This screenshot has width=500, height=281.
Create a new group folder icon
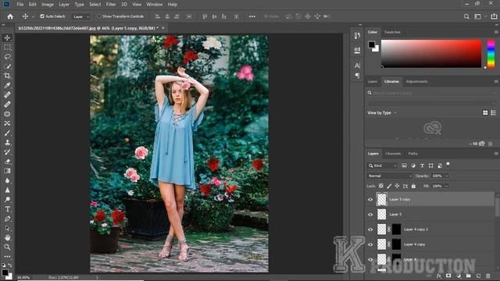pyautogui.click(x=468, y=276)
